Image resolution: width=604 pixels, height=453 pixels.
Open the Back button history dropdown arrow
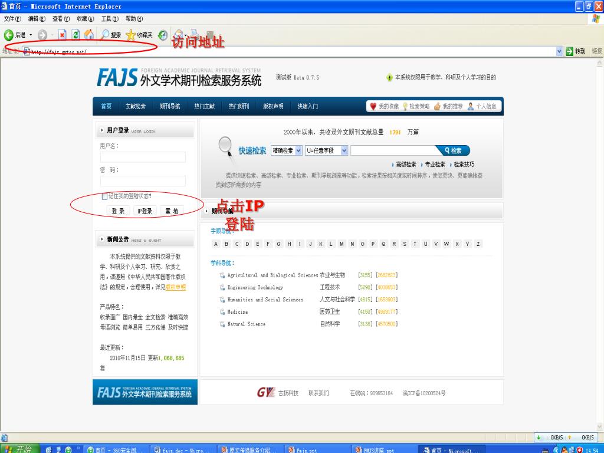[31, 35]
